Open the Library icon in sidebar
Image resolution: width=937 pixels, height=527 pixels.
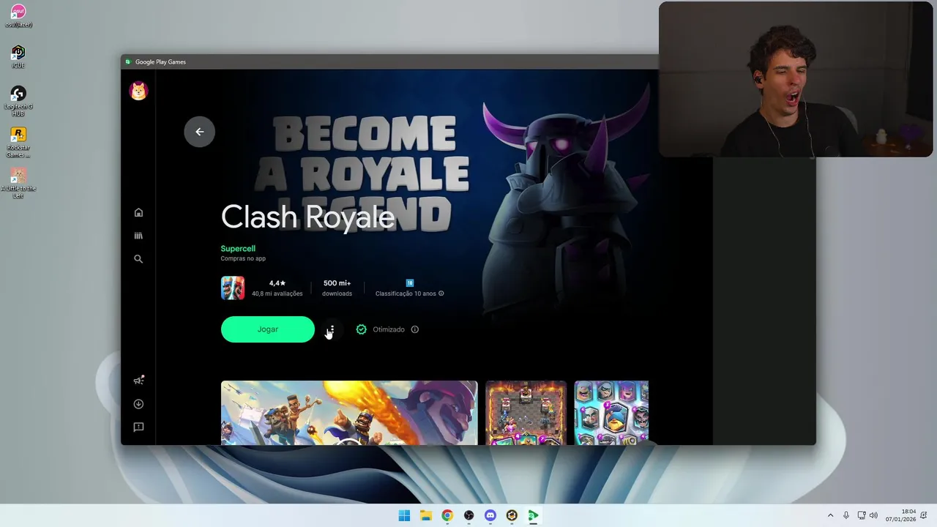pos(138,236)
